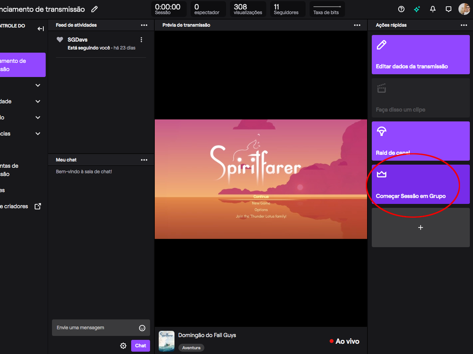Click the SGDavs username in activity feed

pyautogui.click(x=78, y=40)
